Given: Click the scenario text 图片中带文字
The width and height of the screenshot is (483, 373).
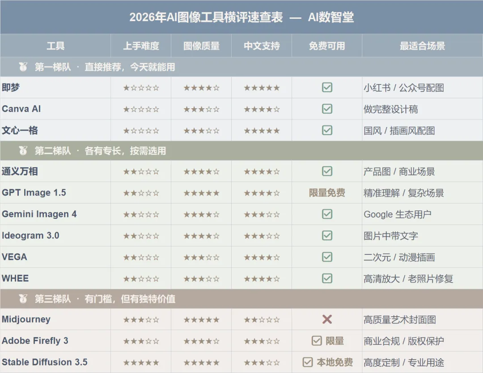Looking at the screenshot, I should click(390, 236).
